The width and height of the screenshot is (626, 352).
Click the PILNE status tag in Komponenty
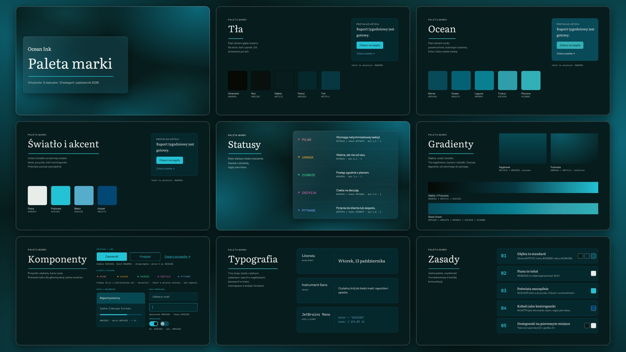[x=102, y=276]
